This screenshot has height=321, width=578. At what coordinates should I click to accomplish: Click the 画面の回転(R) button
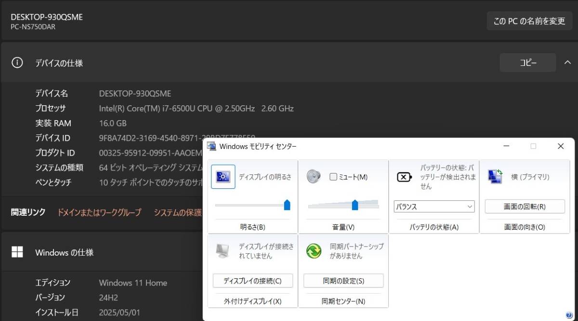coord(525,207)
